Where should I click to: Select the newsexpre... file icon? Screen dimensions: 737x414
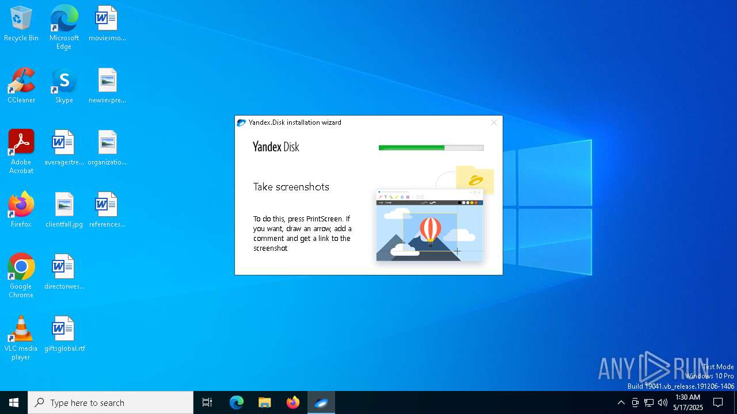(x=107, y=86)
